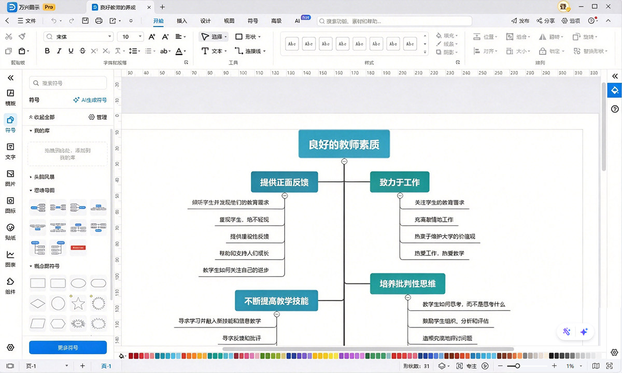Viewport: 622px width, 373px height.
Task: Click the Undo arrow icon
Action: [54, 21]
